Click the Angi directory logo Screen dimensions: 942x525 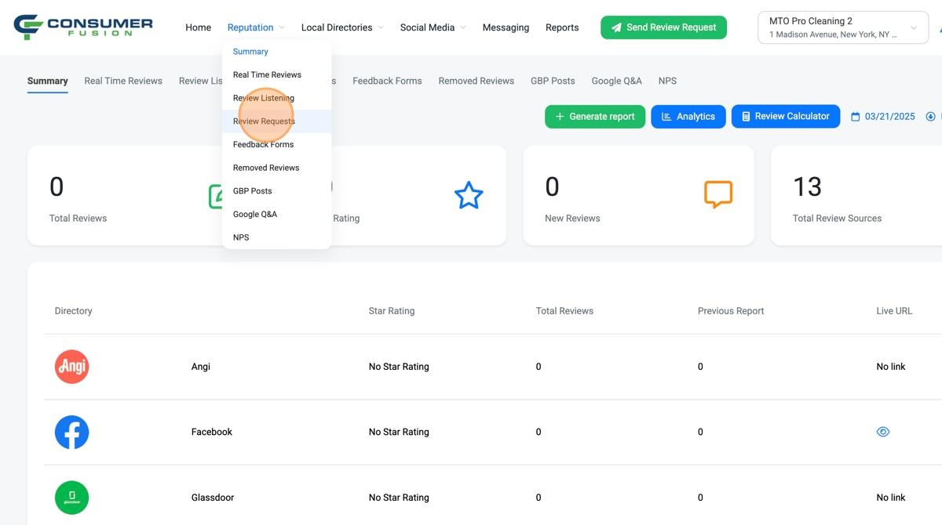pyautogui.click(x=71, y=367)
